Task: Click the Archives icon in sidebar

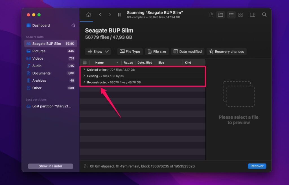Action: pos(29,80)
